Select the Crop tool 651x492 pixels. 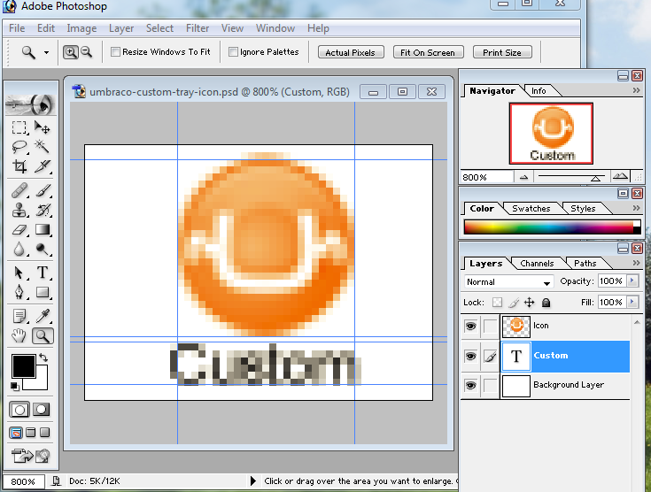click(x=19, y=166)
